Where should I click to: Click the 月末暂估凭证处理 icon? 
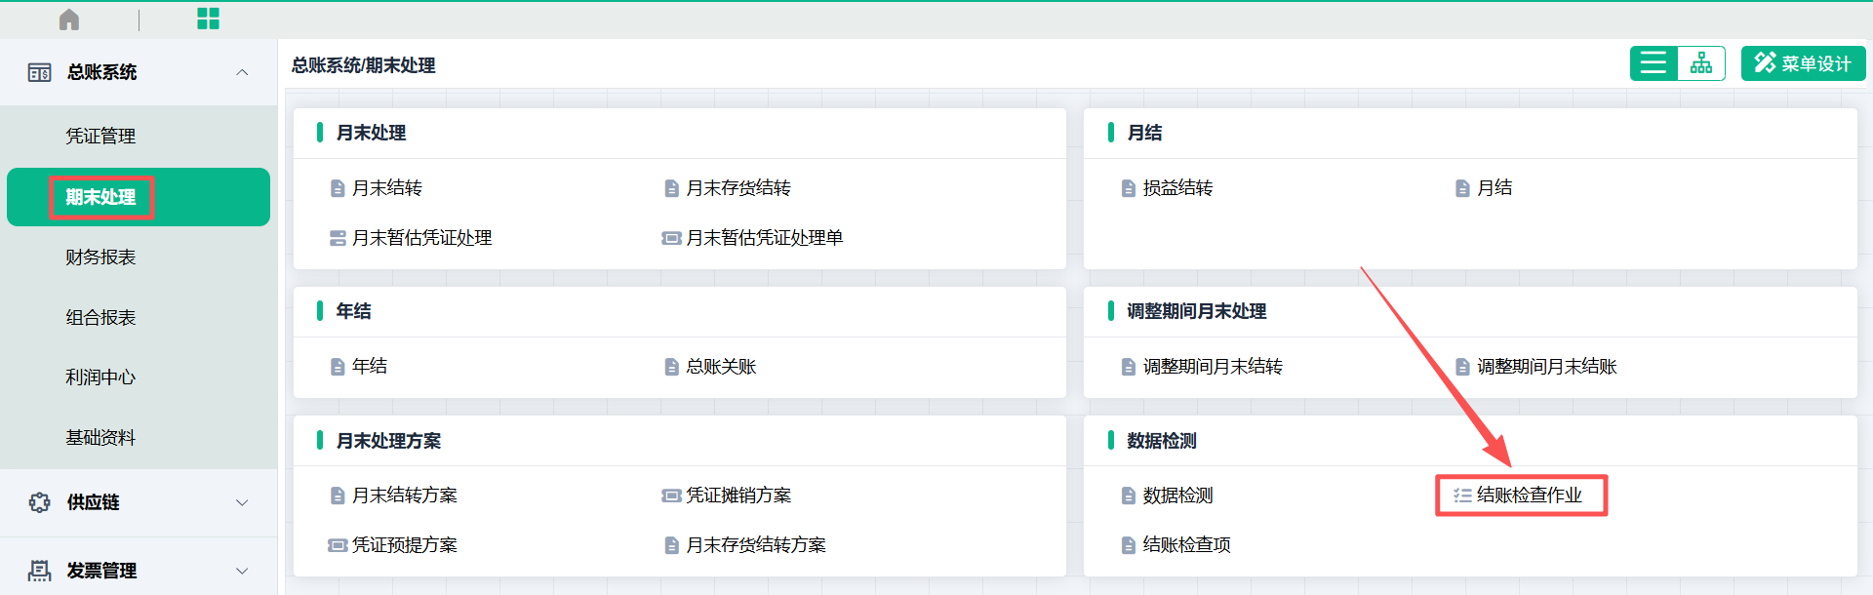(338, 238)
